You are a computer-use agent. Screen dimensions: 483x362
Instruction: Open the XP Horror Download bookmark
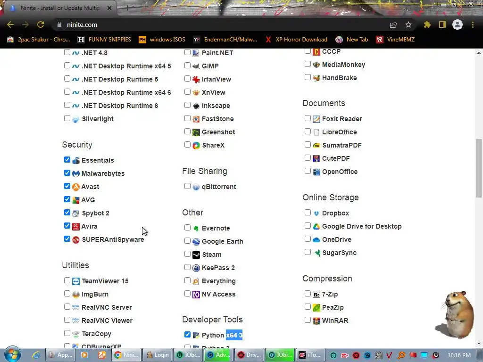tap(297, 40)
